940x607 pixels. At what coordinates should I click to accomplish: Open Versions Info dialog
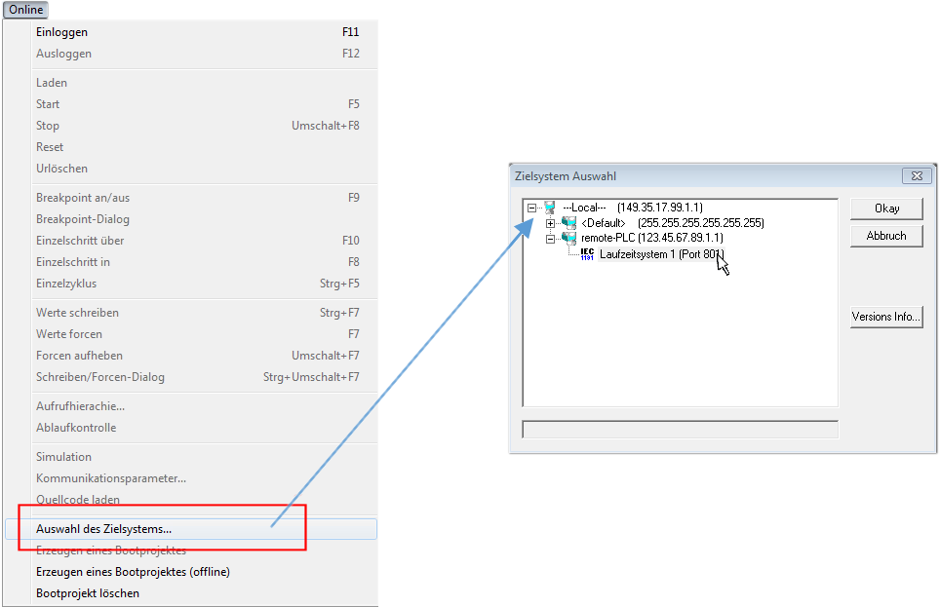(x=885, y=317)
